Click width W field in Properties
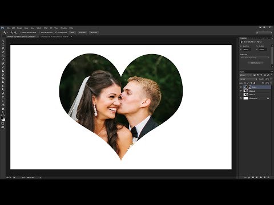The width and height of the screenshot is (274, 205). pos(246,46)
